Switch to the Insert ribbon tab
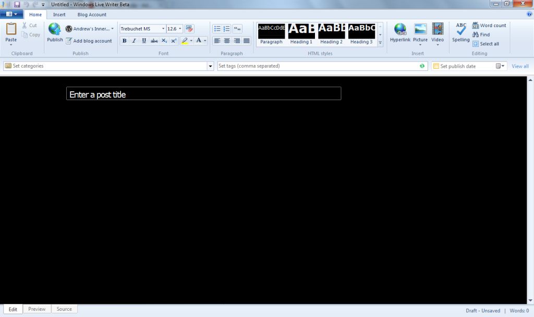 pos(59,15)
